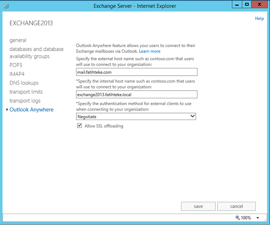Close the Exchange Server window

[259, 4]
